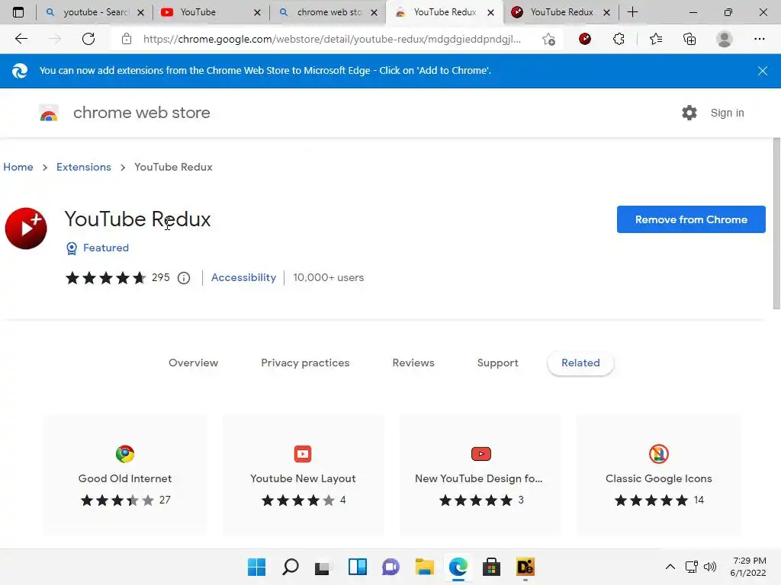Open Good Old Internet card title
Viewport: 781px width, 585px height.
coord(125,478)
